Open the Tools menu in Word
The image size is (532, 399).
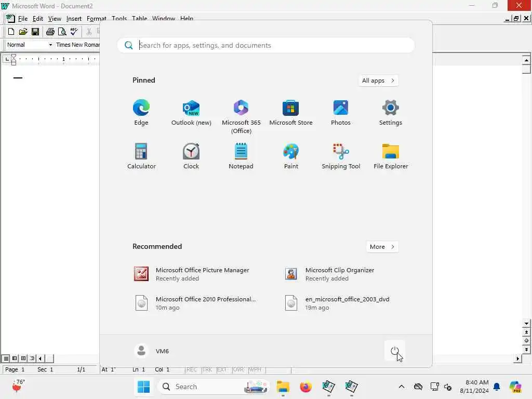click(119, 18)
